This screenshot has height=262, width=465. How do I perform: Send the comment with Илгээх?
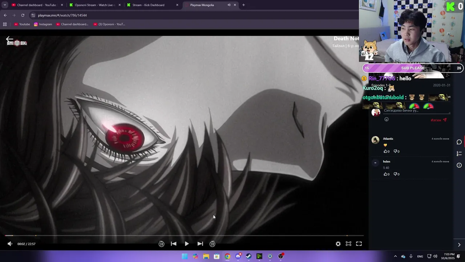(438, 120)
